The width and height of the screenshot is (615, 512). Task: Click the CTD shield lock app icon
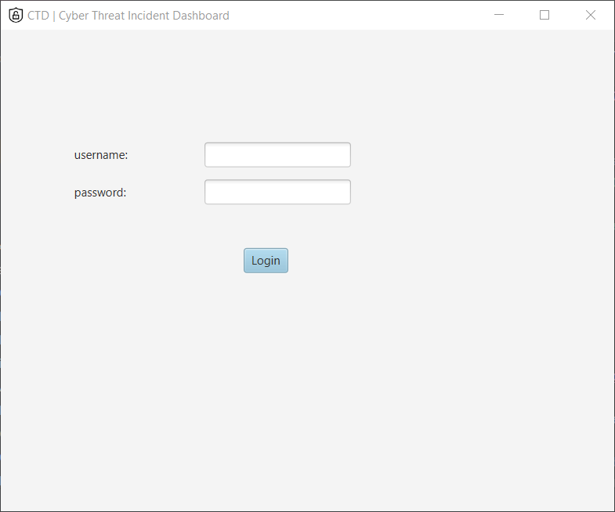16,16
